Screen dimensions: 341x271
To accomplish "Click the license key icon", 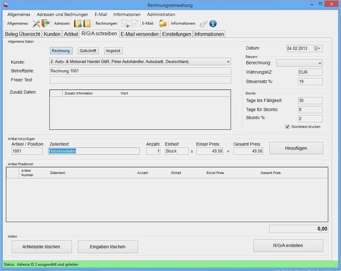I will pyautogui.click(x=203, y=24).
